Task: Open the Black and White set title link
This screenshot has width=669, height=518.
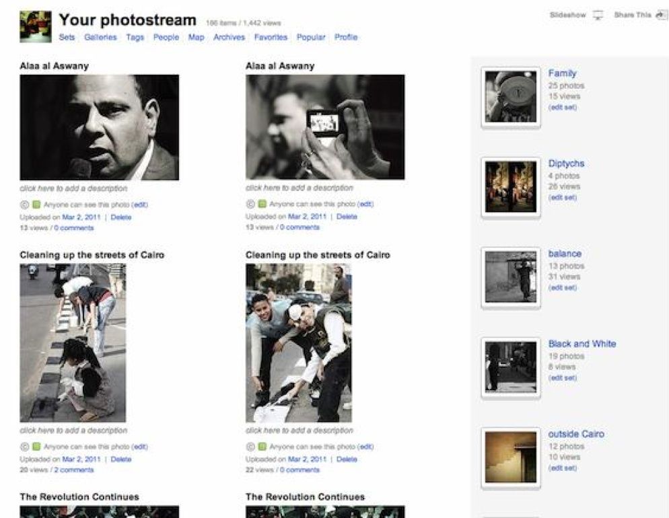Action: pos(582,343)
